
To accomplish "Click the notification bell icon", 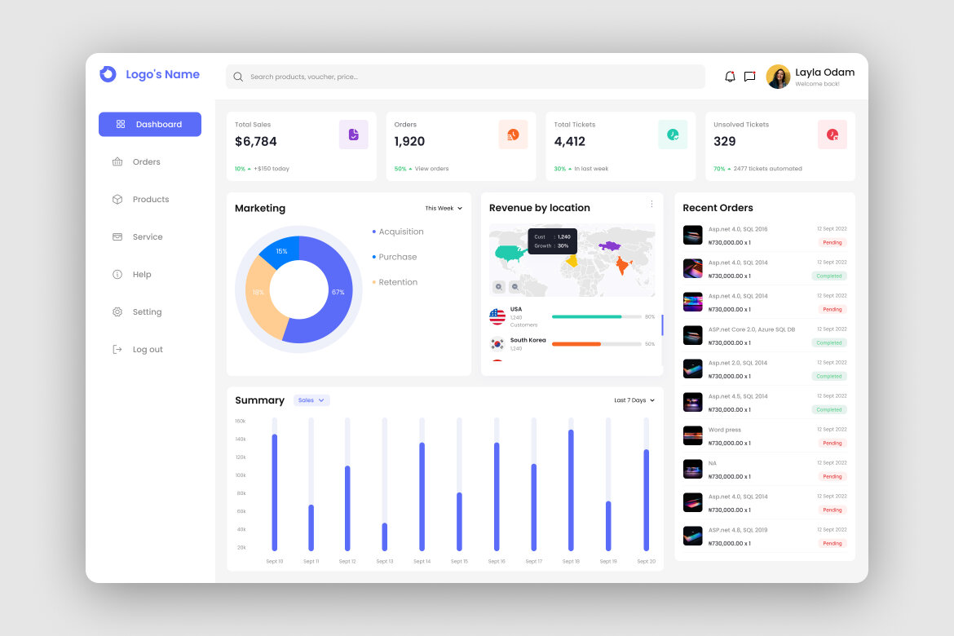I will click(x=730, y=76).
